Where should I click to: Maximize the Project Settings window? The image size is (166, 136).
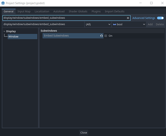151,3
